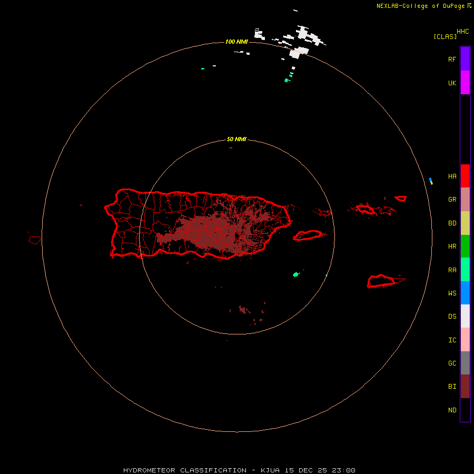Click the IC legend label

click(452, 340)
